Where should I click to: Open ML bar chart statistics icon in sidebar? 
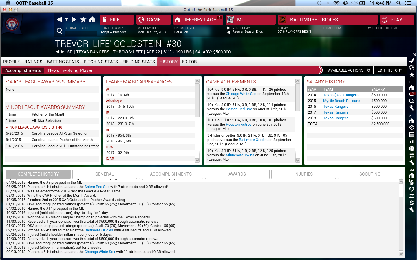point(411,142)
